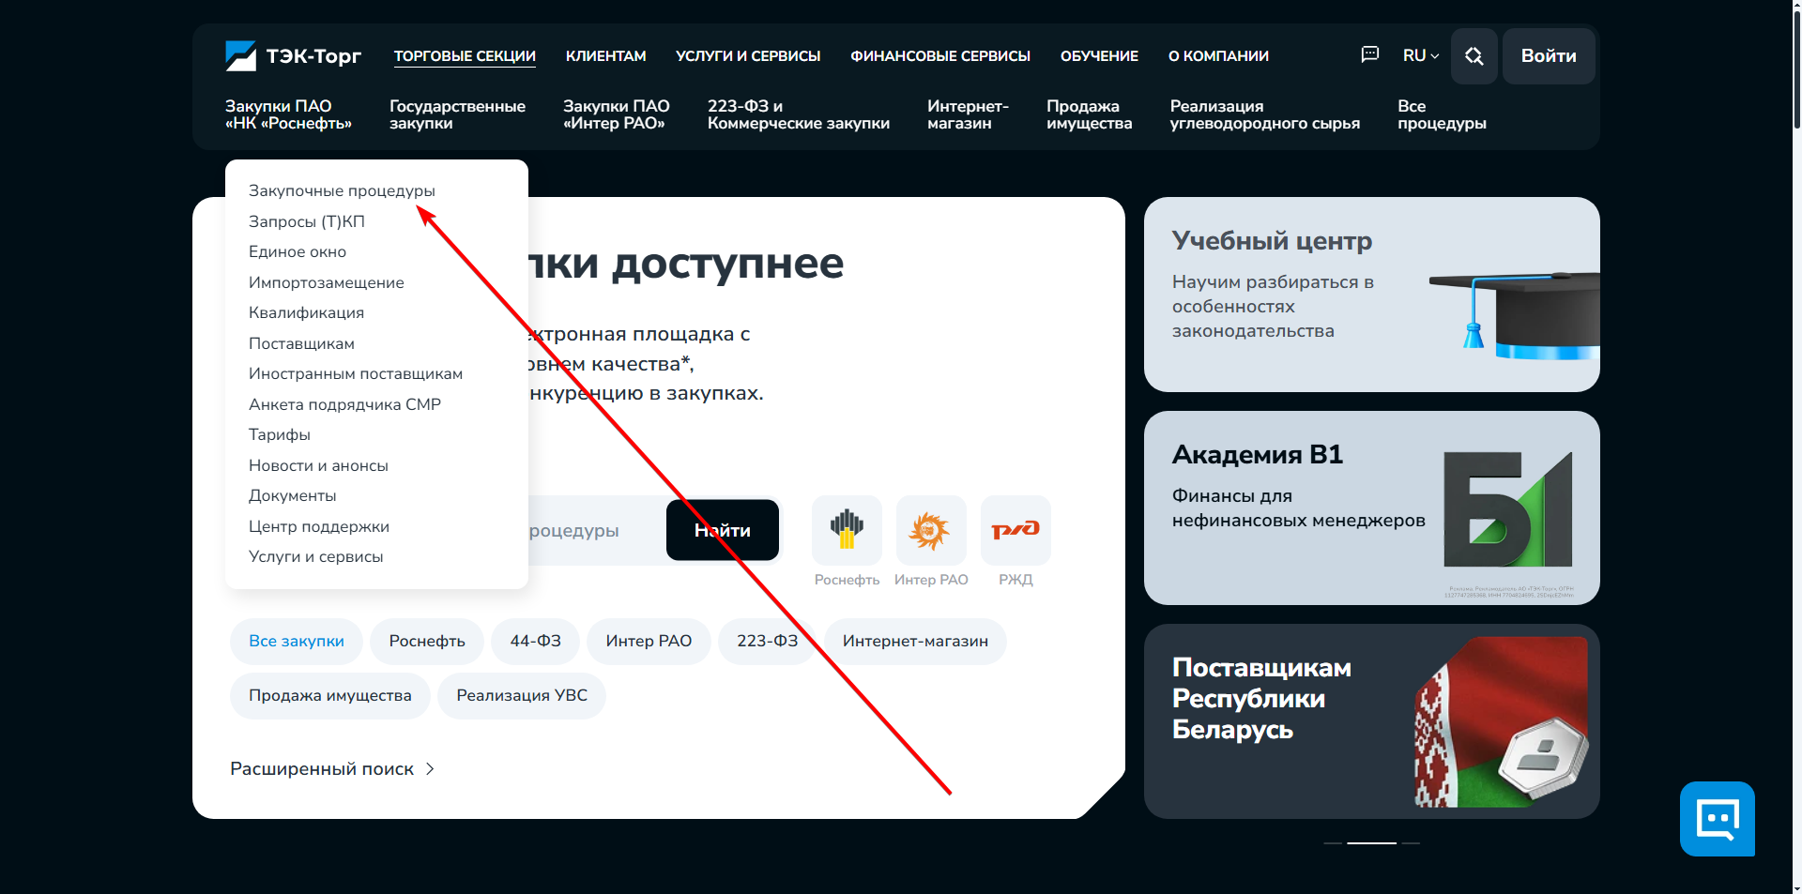Select the 44-ФЗ filter chip
This screenshot has height=894, width=1802.
pos(536,642)
